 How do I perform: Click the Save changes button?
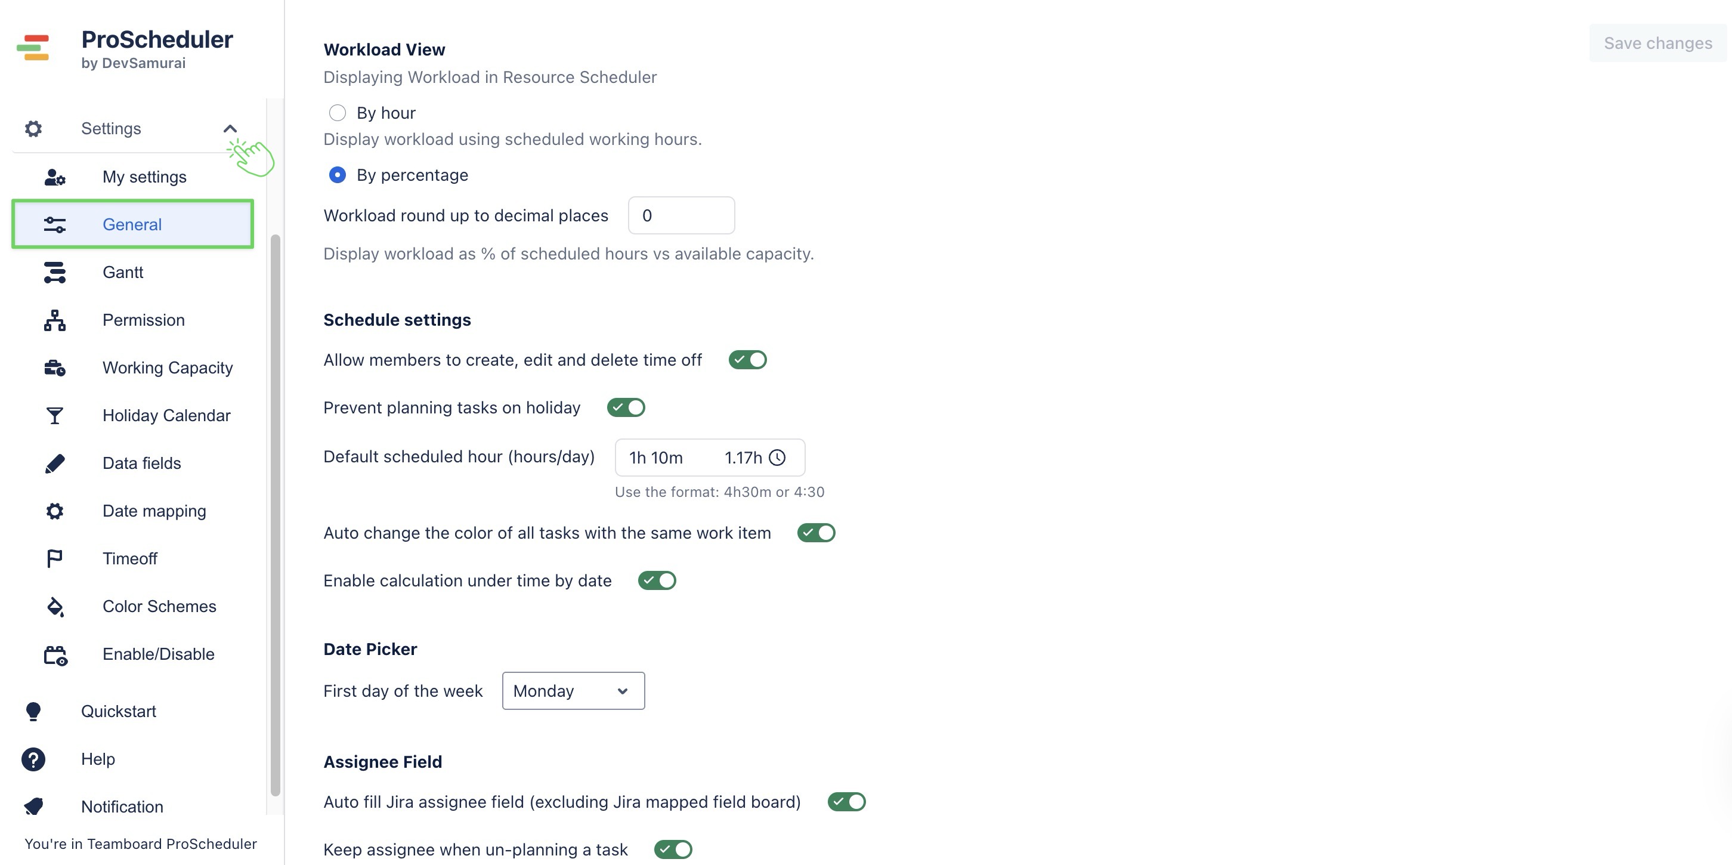[x=1657, y=43]
